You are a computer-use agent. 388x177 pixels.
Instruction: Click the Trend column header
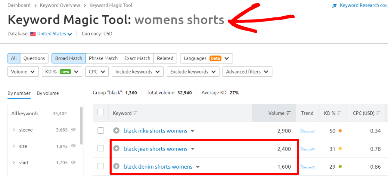click(307, 113)
